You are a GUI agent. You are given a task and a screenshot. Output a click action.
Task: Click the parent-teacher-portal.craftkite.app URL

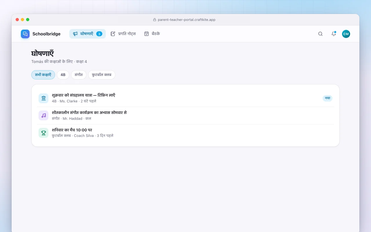pyautogui.click(x=187, y=20)
